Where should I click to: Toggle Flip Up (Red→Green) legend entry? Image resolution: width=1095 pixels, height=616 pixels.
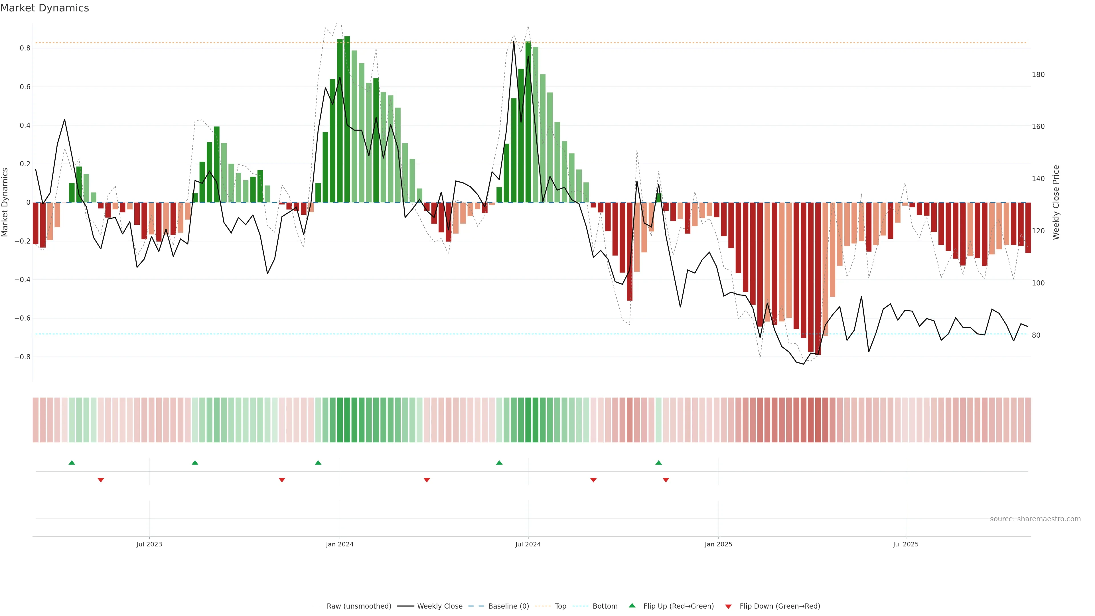click(678, 606)
